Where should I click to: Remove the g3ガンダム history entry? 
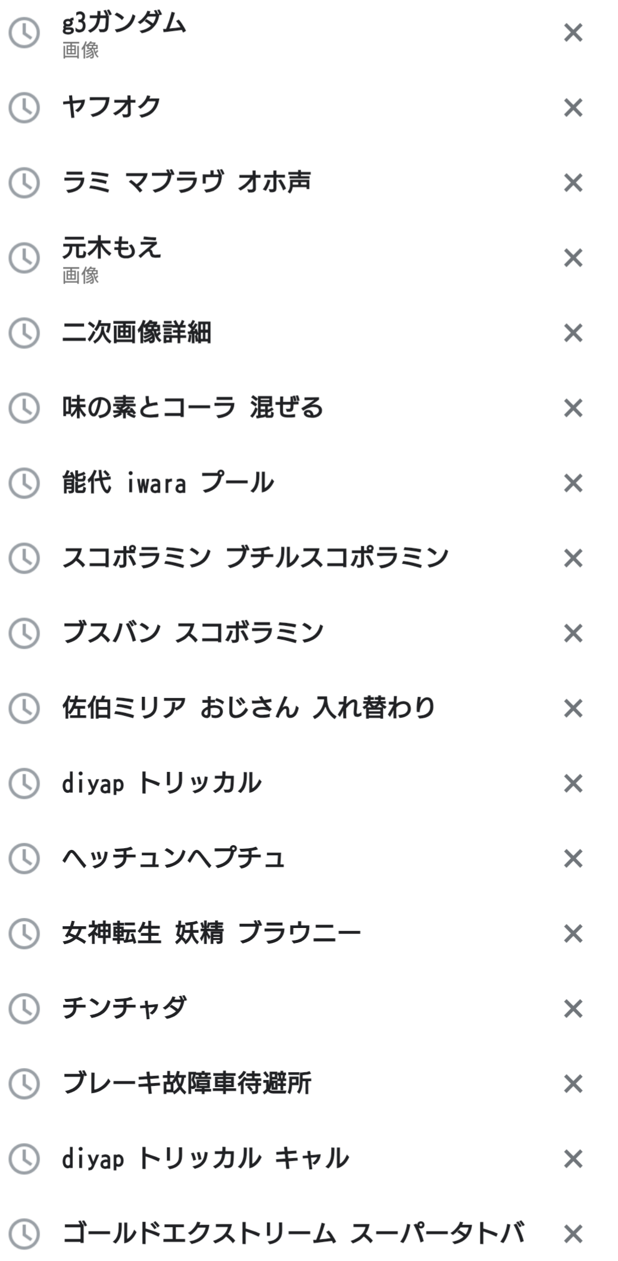pos(573,33)
